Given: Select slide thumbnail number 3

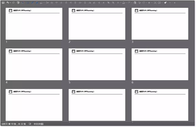Looking at the screenshot, I should click(x=160, y=24).
